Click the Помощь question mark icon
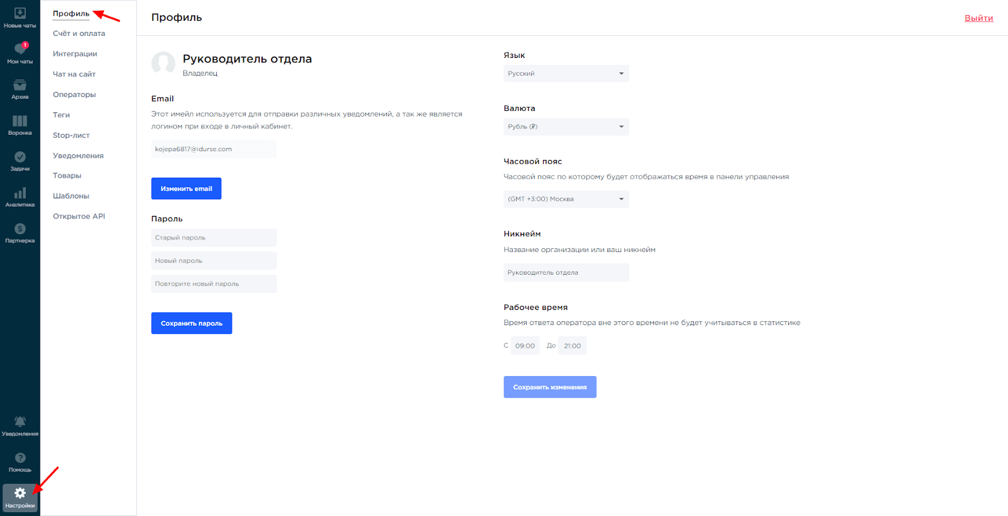Image resolution: width=1008 pixels, height=516 pixels. click(x=20, y=459)
